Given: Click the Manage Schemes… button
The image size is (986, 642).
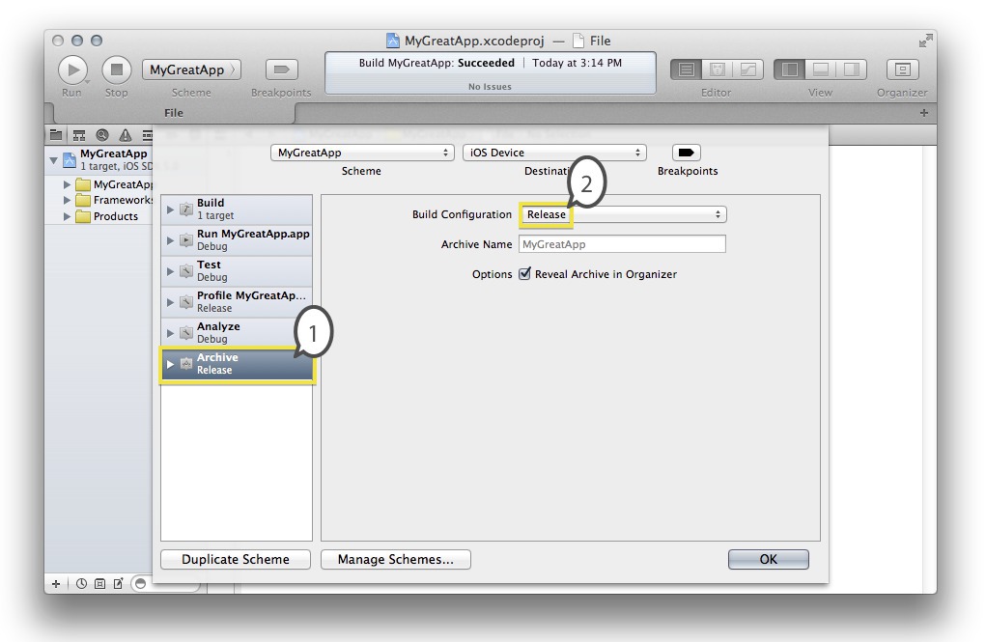Looking at the screenshot, I should [396, 560].
